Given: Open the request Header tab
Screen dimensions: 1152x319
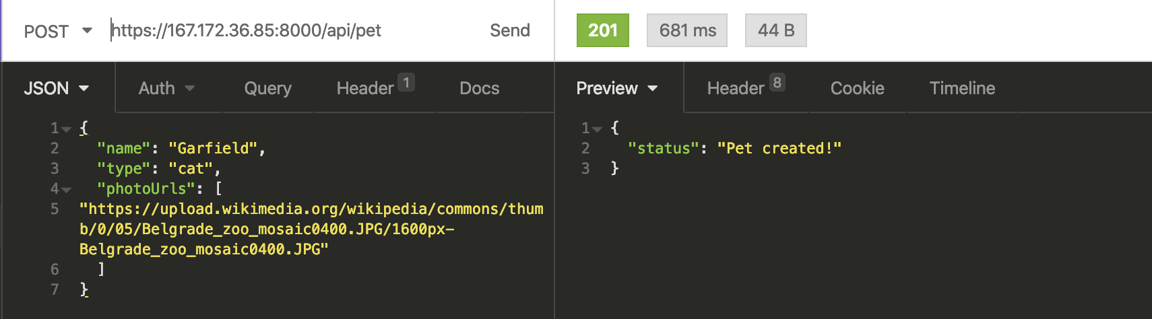Looking at the screenshot, I should pyautogui.click(x=375, y=87).
